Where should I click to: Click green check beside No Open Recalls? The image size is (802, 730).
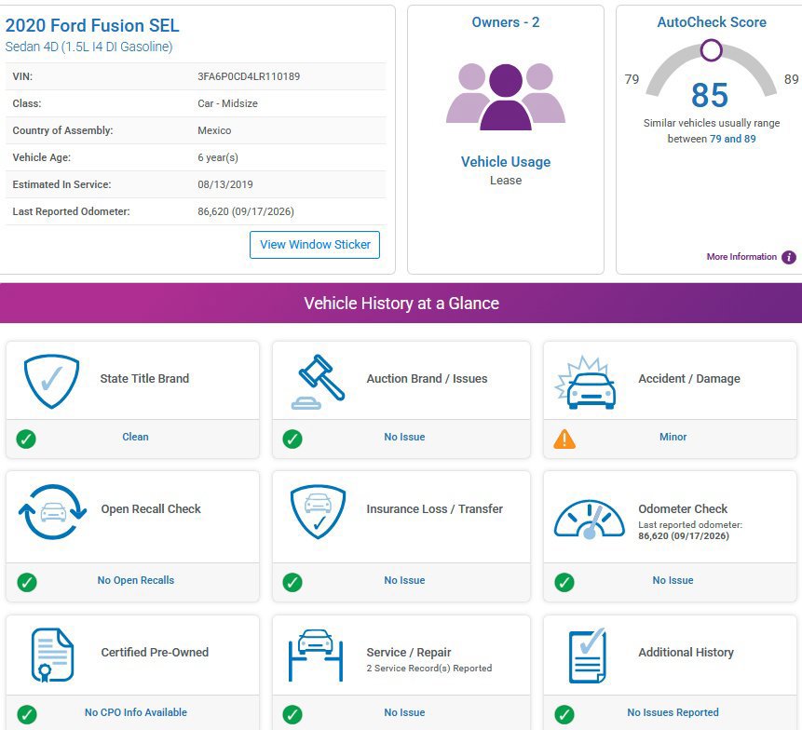pyautogui.click(x=27, y=582)
